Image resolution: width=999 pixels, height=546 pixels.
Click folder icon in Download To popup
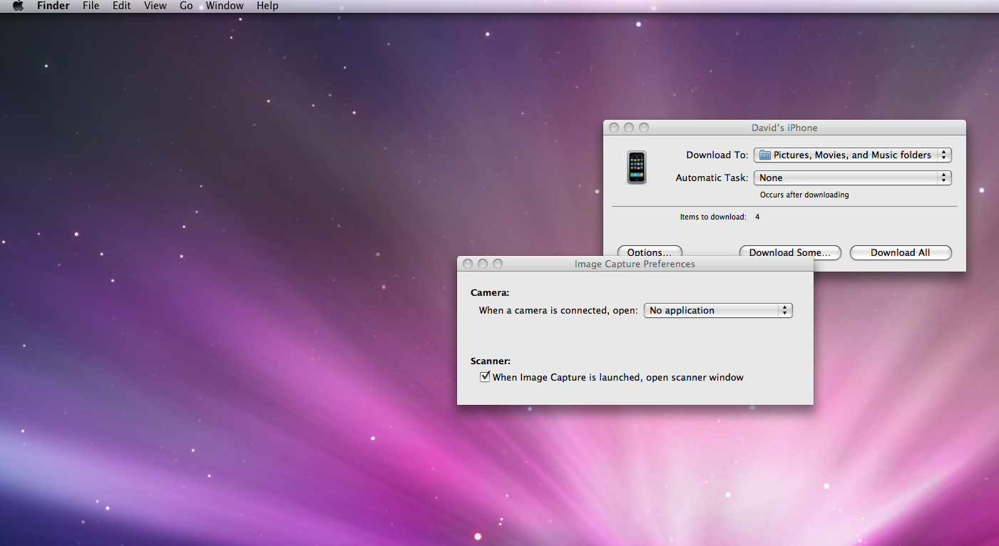(765, 155)
